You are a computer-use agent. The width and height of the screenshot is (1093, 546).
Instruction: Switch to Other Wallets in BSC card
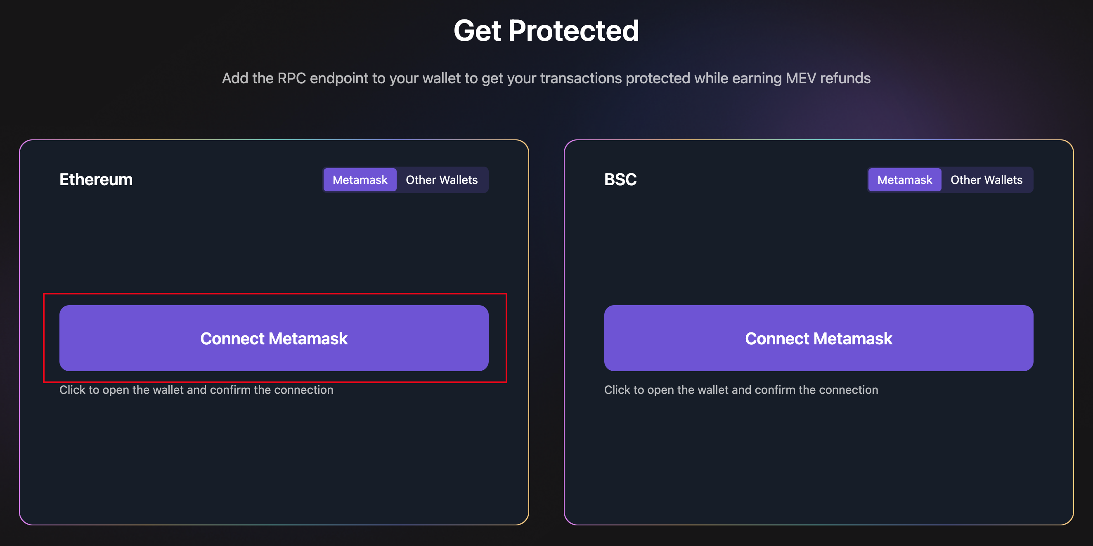click(x=986, y=180)
